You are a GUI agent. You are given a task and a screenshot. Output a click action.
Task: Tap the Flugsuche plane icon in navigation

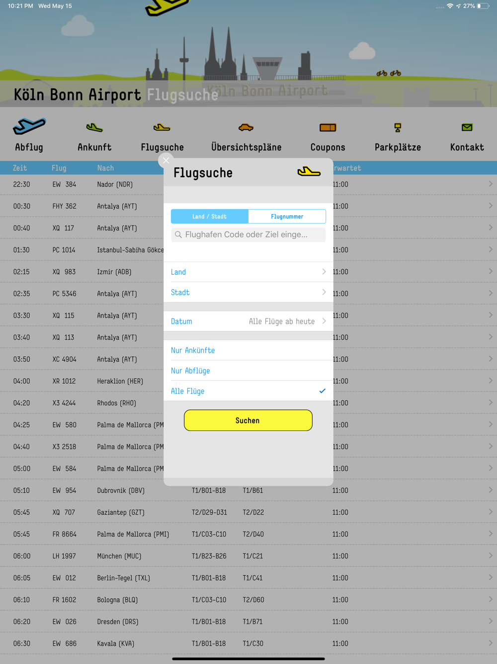coord(162,128)
